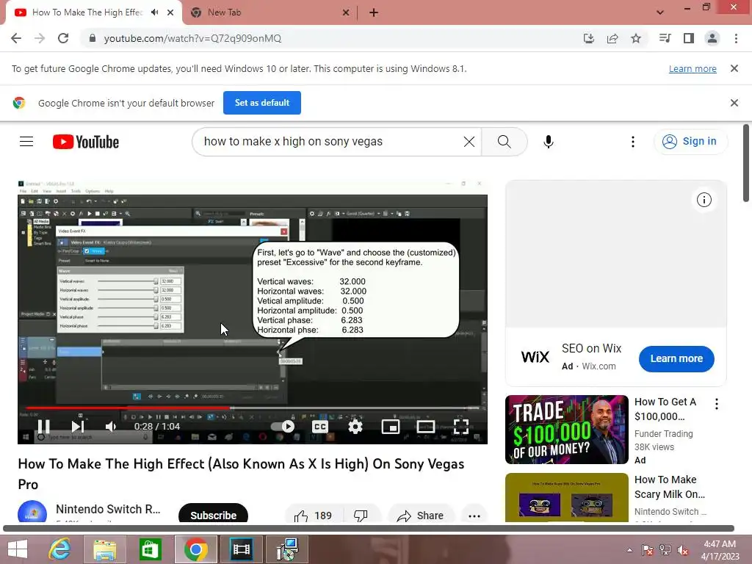Go to YouTube home via logo
Image resolution: width=752 pixels, height=564 pixels.
tap(86, 142)
